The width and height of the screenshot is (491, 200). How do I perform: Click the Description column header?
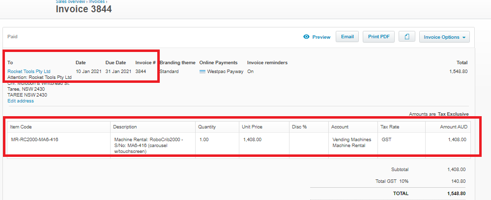pyautogui.click(x=153, y=127)
